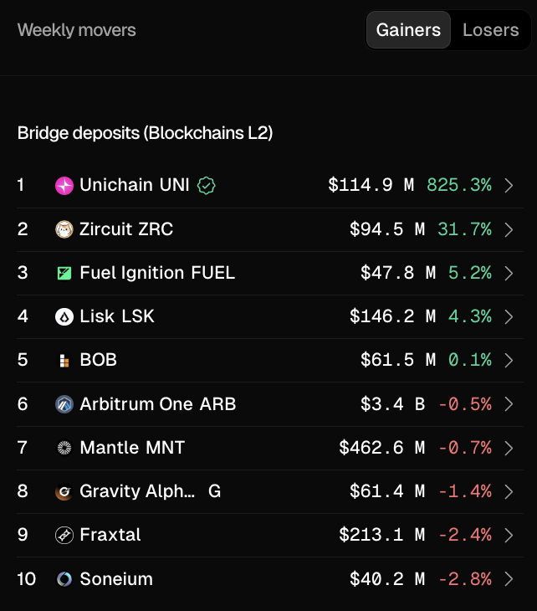Switch to the Losers tab
Viewport: 537px width, 611px height.
coord(491,30)
